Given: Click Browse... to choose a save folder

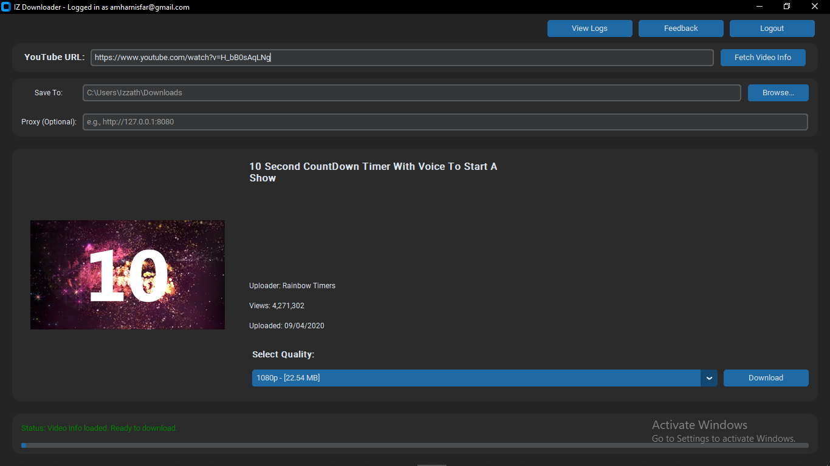Looking at the screenshot, I should click(x=778, y=93).
